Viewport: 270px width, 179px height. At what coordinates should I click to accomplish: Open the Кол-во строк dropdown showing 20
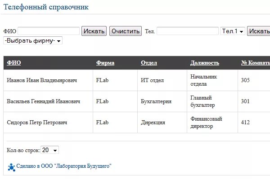click(x=49, y=150)
